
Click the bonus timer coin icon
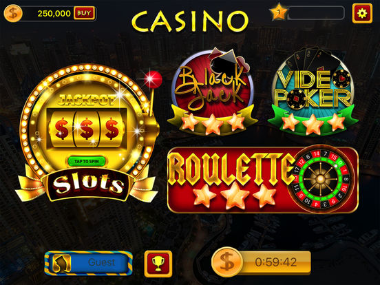click(226, 262)
